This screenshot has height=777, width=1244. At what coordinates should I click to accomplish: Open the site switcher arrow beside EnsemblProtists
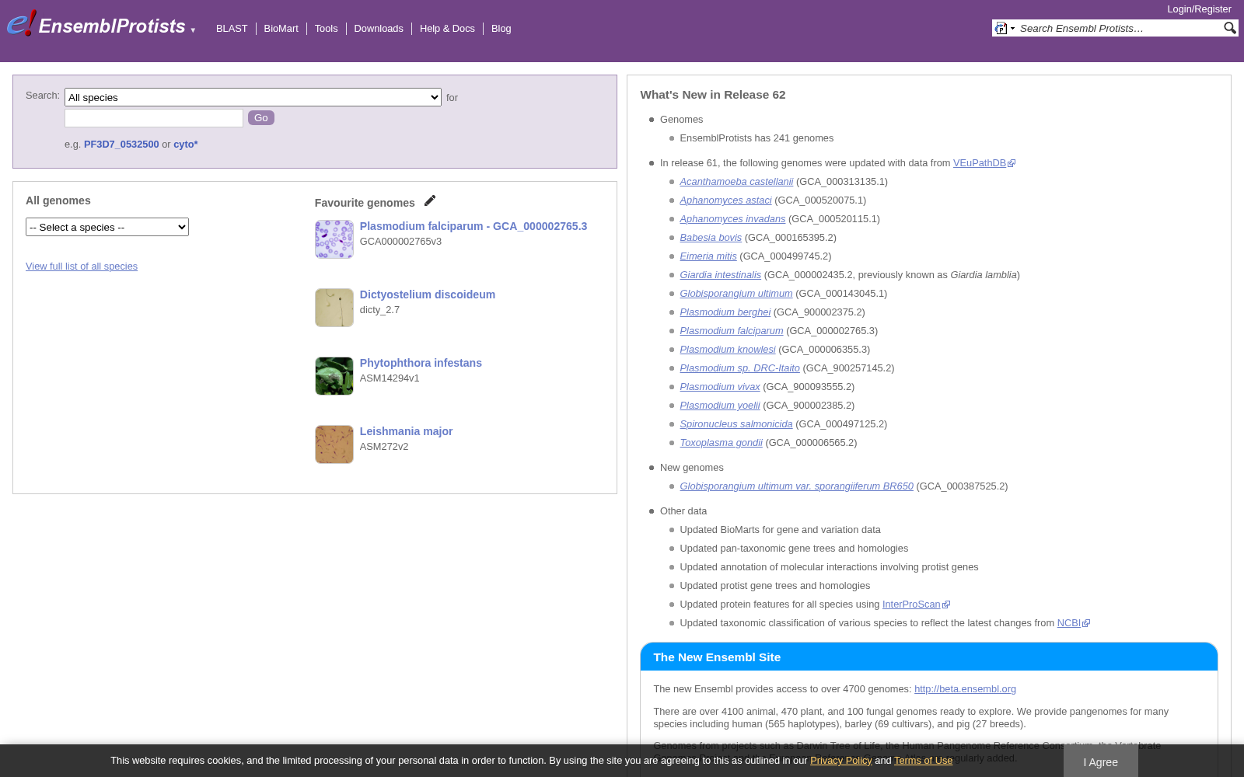click(193, 30)
